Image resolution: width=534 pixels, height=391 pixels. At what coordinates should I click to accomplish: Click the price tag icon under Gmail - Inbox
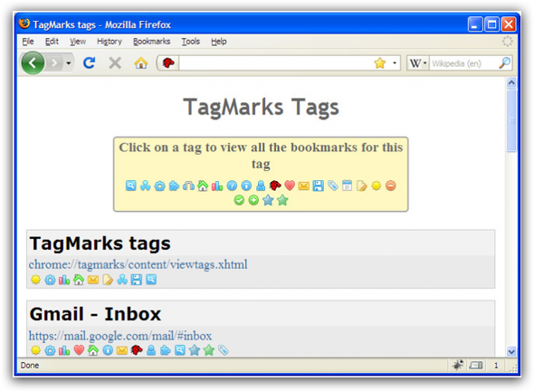(224, 349)
